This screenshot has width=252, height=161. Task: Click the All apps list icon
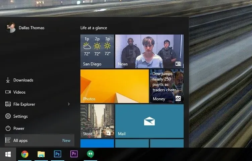click(8, 140)
